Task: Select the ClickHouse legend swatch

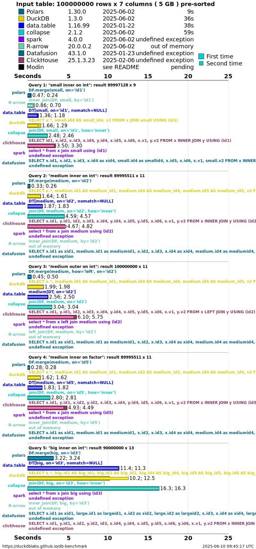Action: pyautogui.click(x=21, y=60)
